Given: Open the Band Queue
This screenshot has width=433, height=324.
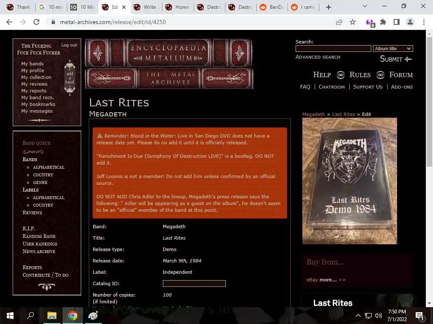Looking at the screenshot, I should [36, 143].
